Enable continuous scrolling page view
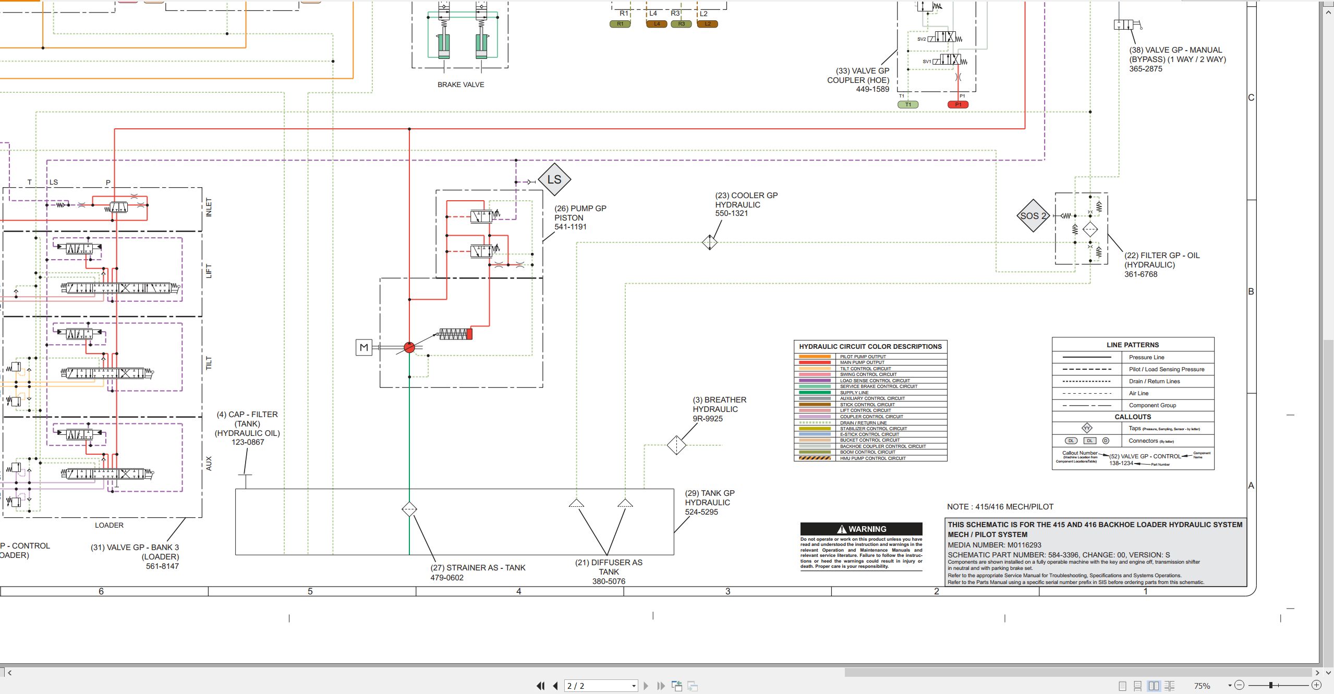Viewport: 1334px width, 694px height. pyautogui.click(x=1137, y=686)
